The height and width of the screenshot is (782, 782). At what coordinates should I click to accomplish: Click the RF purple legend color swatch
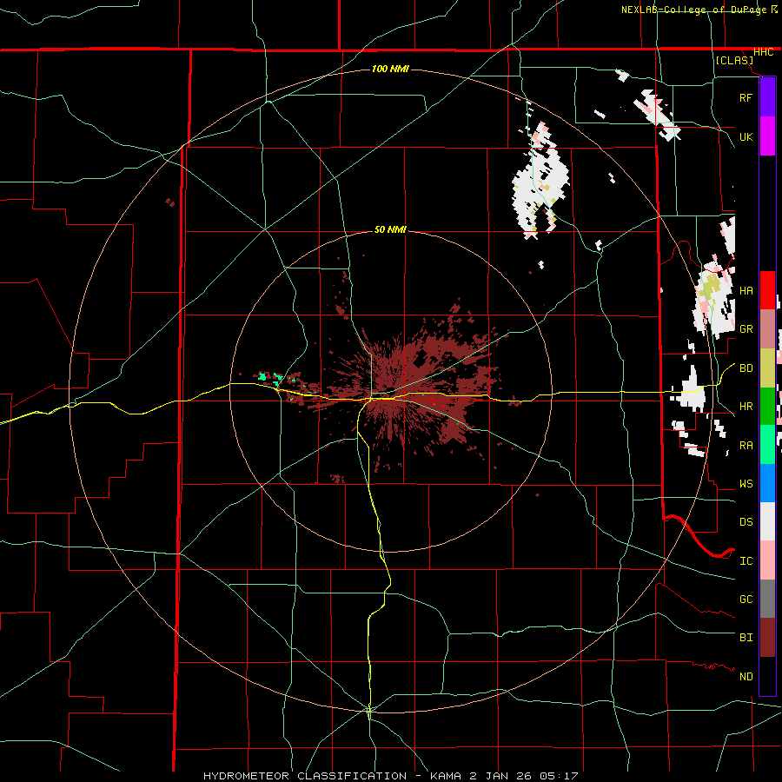tap(767, 97)
